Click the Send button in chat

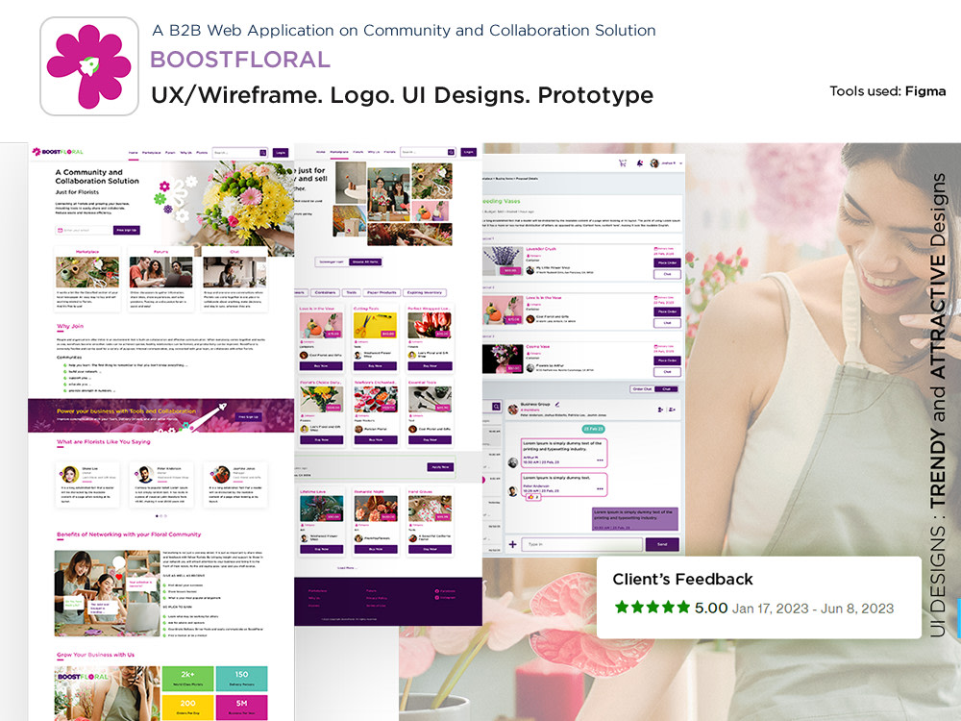point(662,544)
